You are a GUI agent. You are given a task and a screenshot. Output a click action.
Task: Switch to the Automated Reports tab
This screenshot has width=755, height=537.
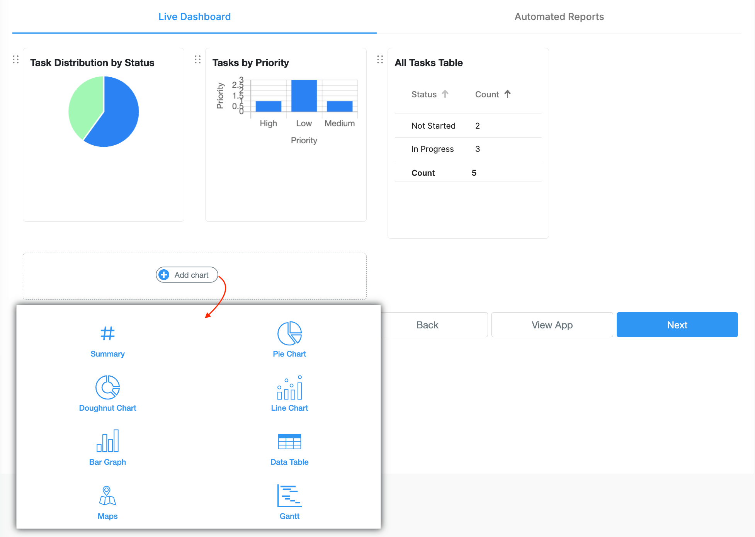[559, 16]
